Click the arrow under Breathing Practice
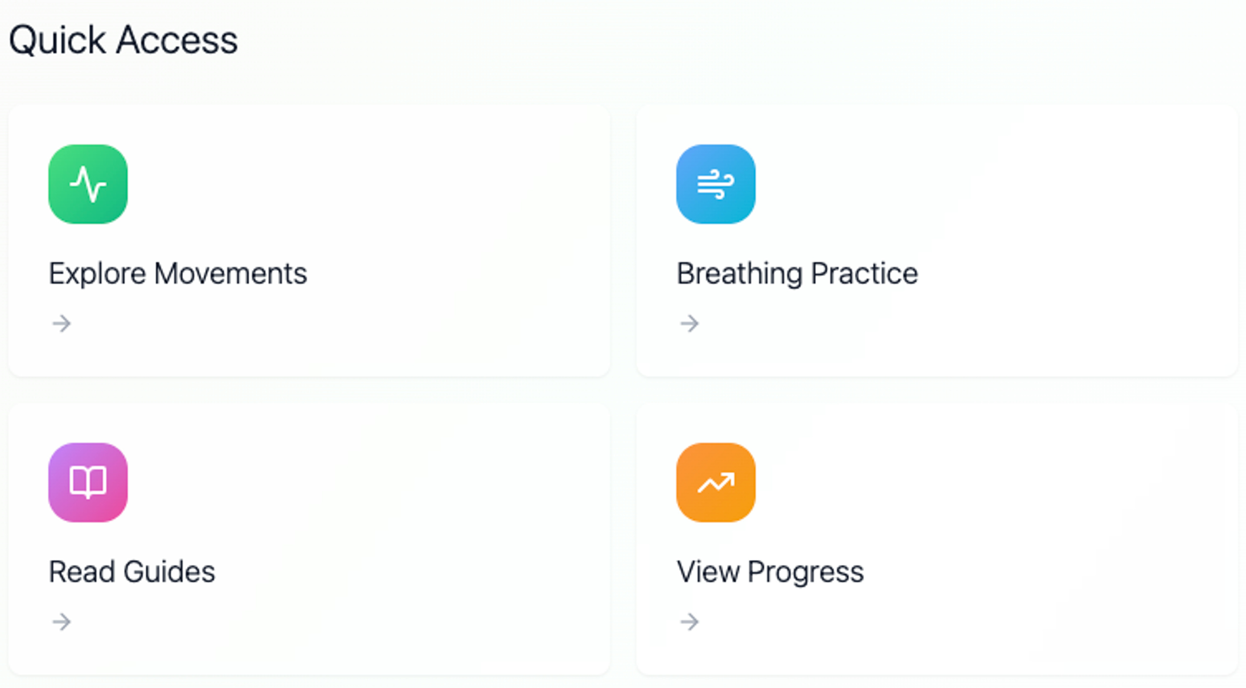Screen dimensions: 1246x688 (690, 323)
